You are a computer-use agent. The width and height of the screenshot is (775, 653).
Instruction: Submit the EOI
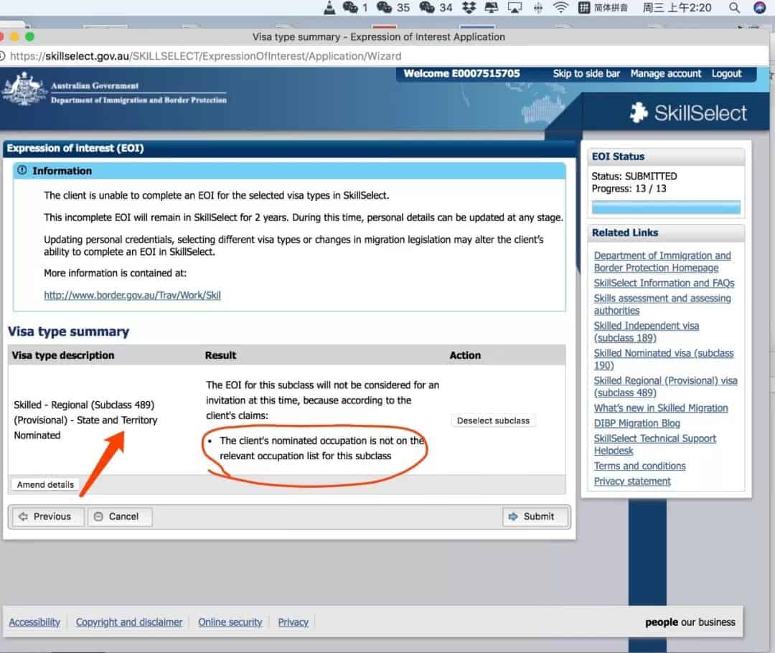coord(535,517)
